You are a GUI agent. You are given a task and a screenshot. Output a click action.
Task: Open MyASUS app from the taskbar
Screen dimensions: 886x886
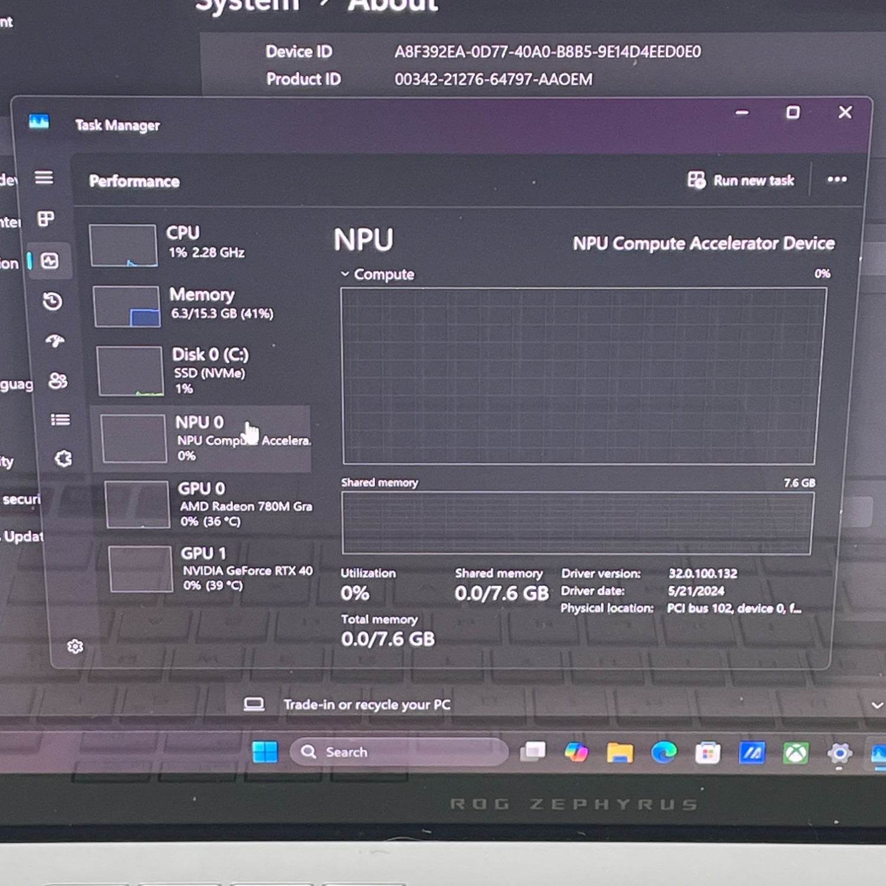(x=752, y=753)
